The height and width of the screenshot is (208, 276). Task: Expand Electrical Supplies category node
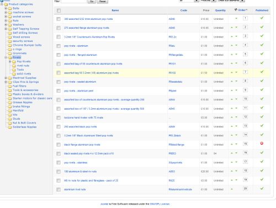click(x=6, y=78)
